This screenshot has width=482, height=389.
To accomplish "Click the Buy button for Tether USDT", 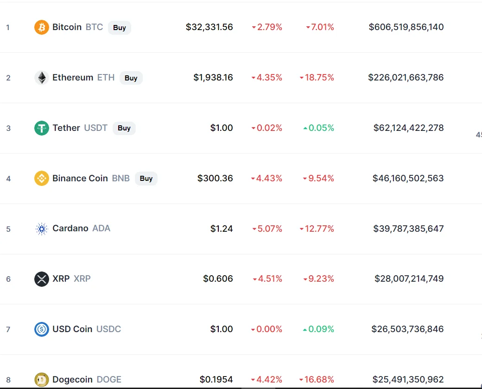I will [124, 128].
